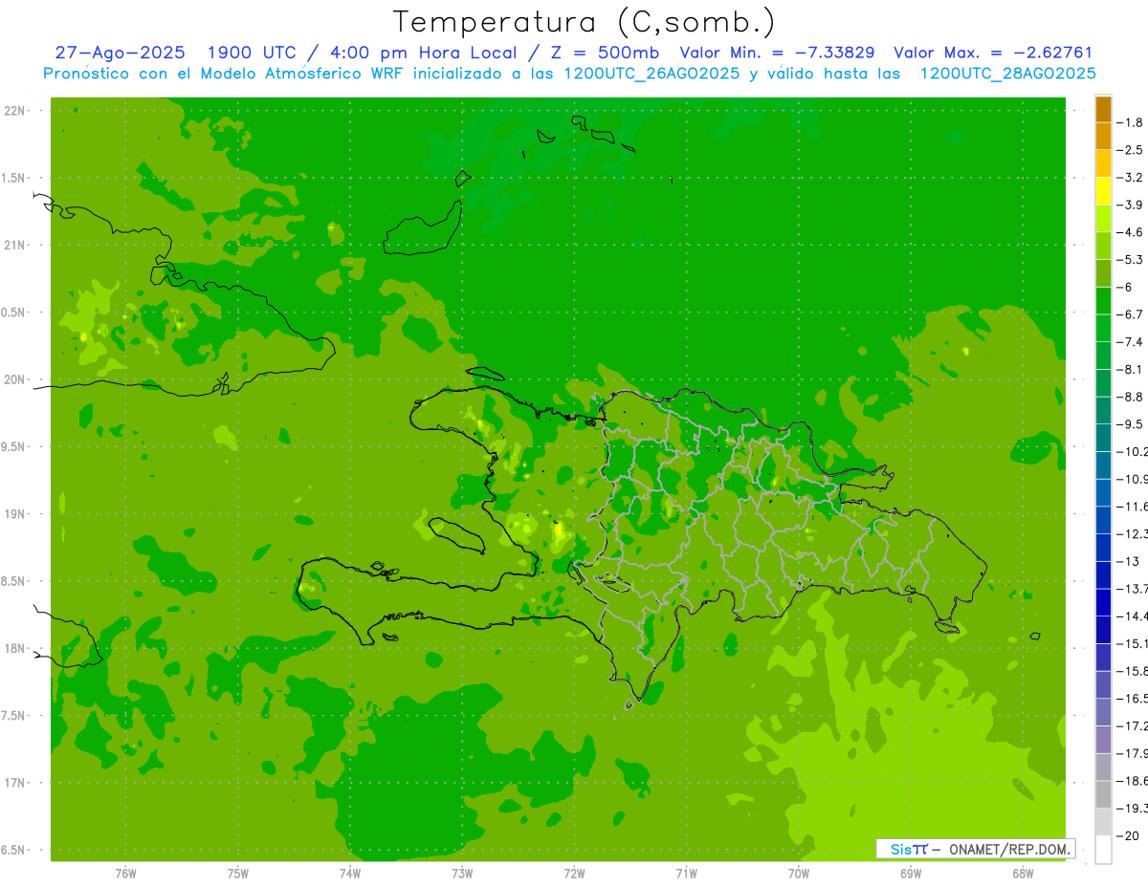Click the '75W' longitude axis label
The width and height of the screenshot is (1148, 886).
tap(238, 874)
